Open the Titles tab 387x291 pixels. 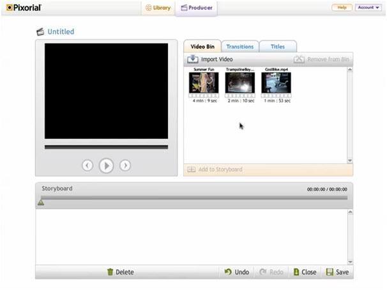278,47
